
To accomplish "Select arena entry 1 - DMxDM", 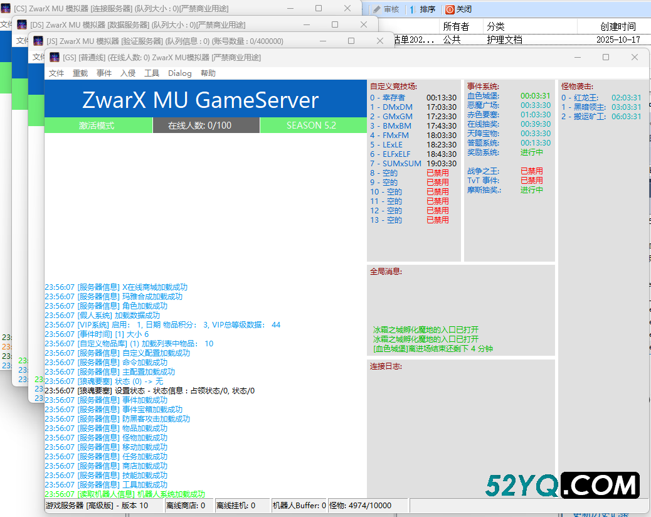I will click(x=413, y=107).
